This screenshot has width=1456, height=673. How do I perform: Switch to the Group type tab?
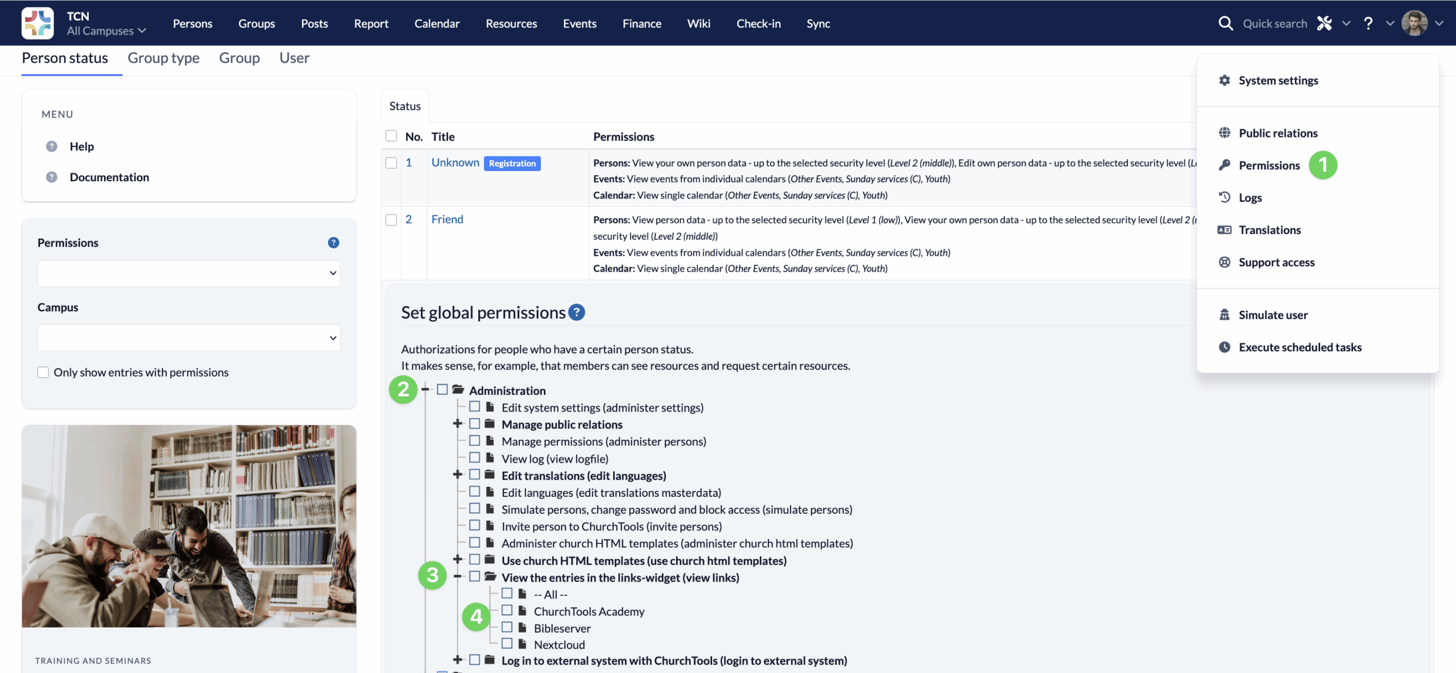(x=163, y=58)
